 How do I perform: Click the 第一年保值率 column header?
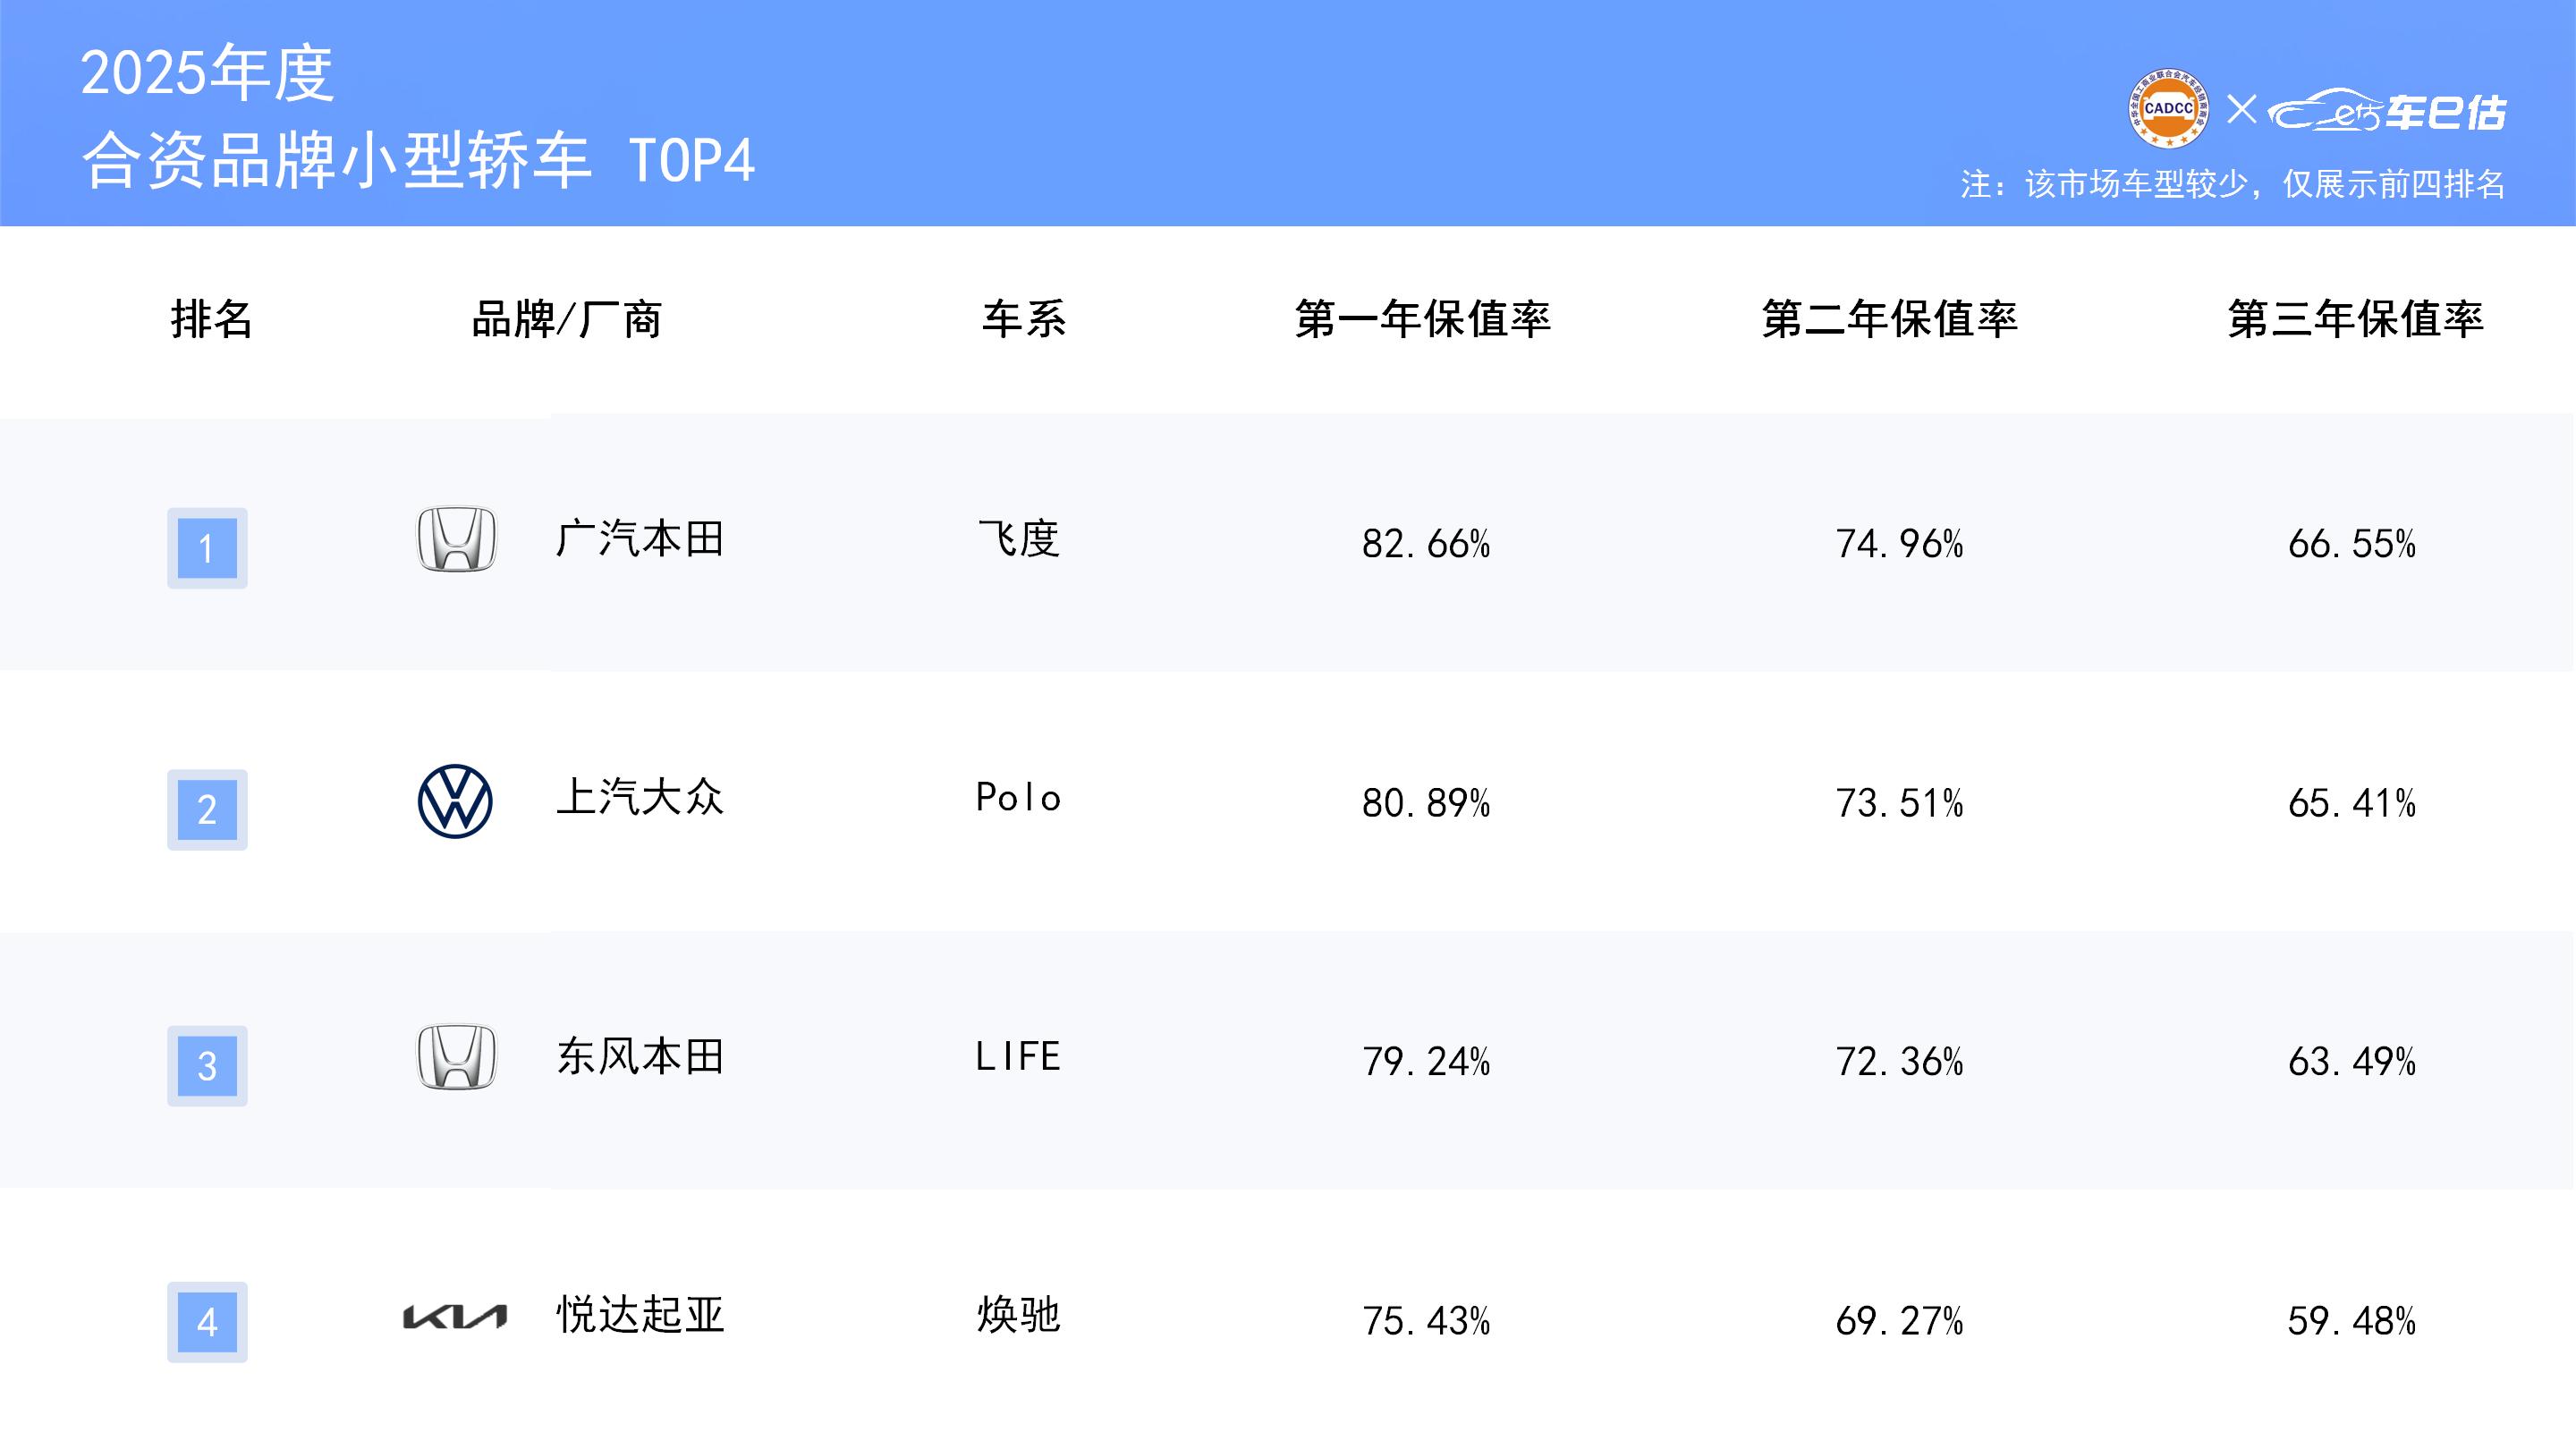point(1422,320)
